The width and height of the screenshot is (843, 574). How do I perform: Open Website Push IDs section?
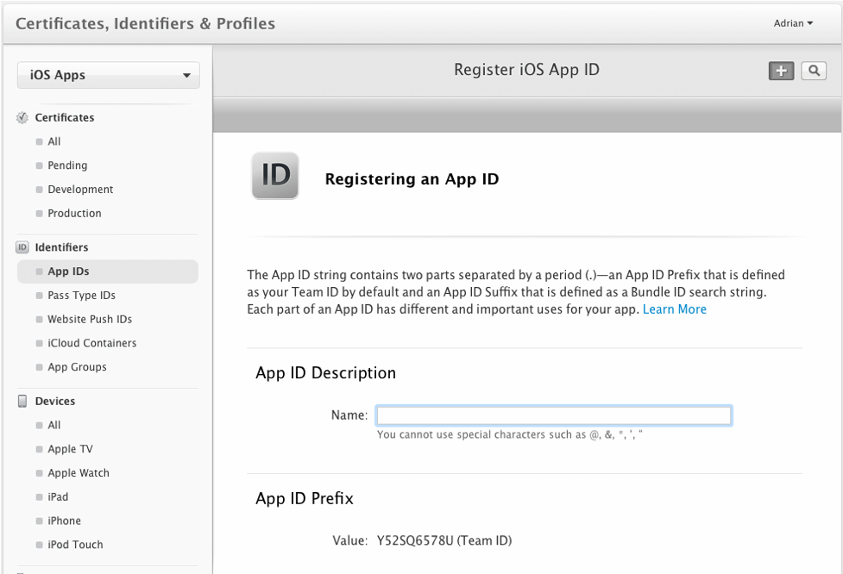click(90, 320)
